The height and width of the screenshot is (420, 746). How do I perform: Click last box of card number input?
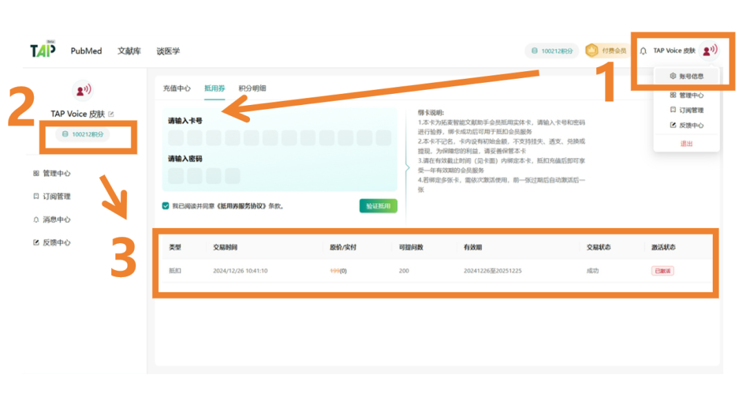tap(383, 138)
